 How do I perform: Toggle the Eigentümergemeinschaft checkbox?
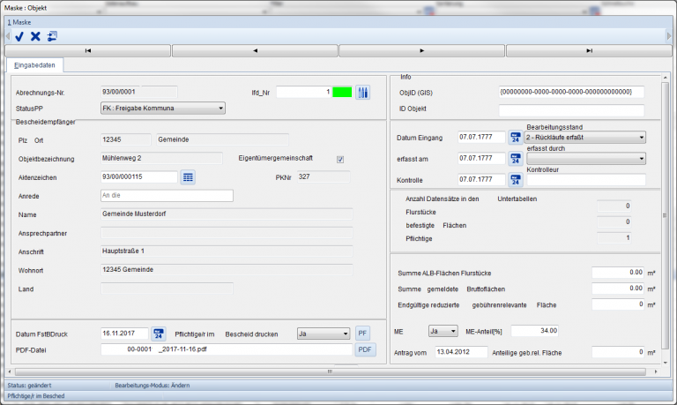click(x=340, y=160)
